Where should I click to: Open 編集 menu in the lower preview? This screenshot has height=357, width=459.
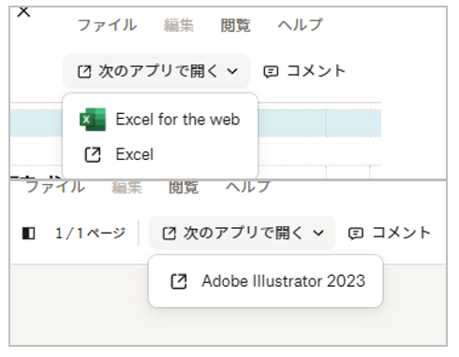coord(126,188)
